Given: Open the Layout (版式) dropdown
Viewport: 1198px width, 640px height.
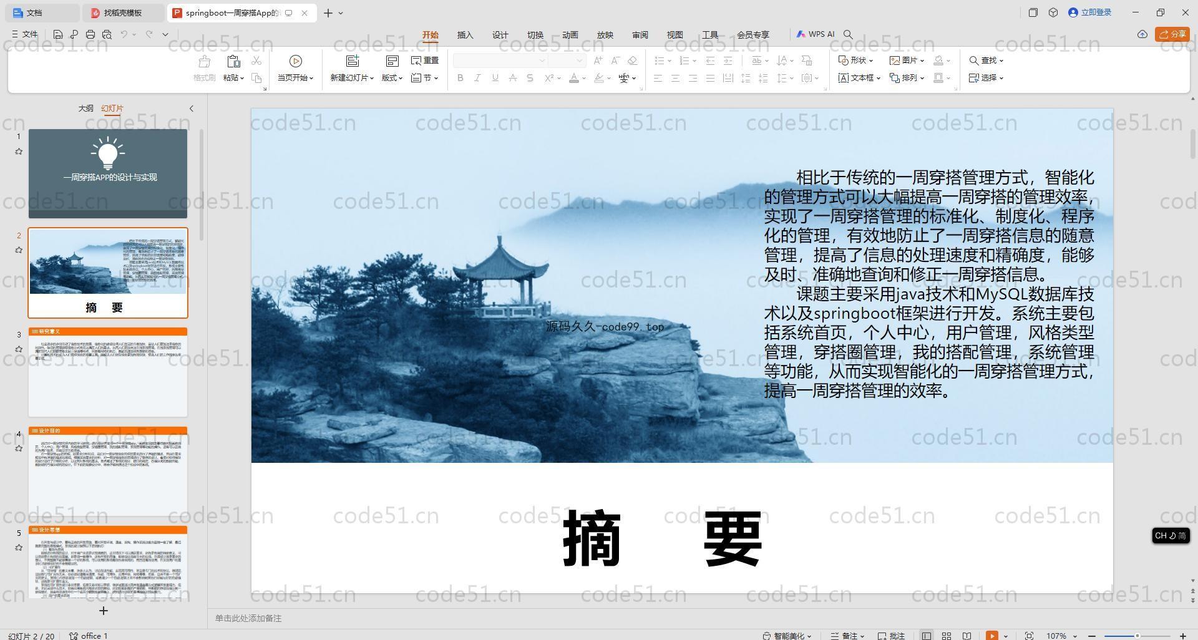Looking at the screenshot, I should pos(392,78).
